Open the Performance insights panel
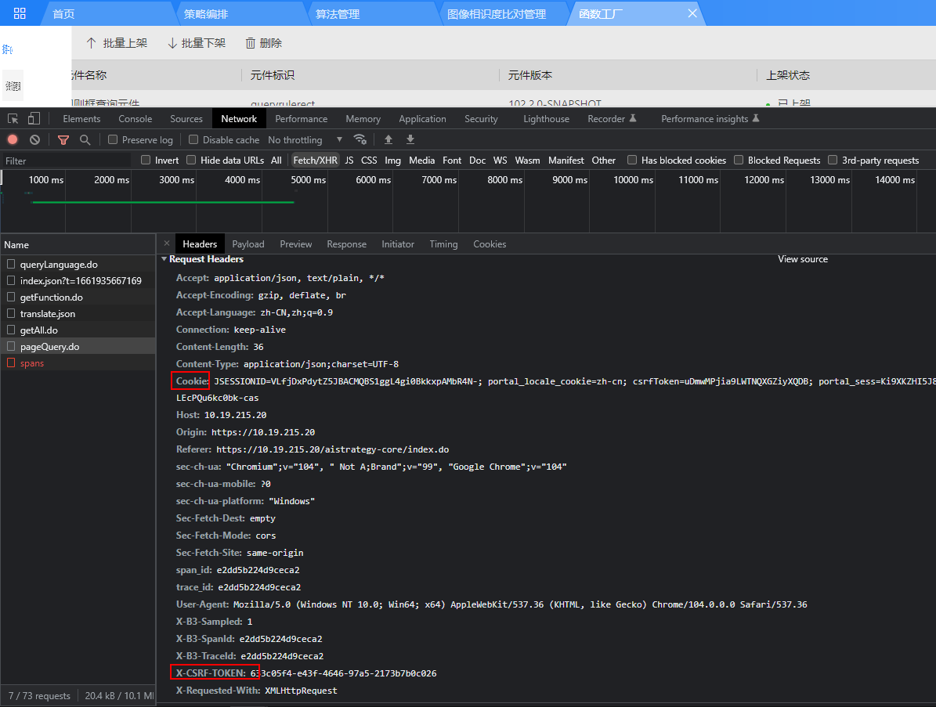This screenshot has height=707, width=936. coord(710,119)
